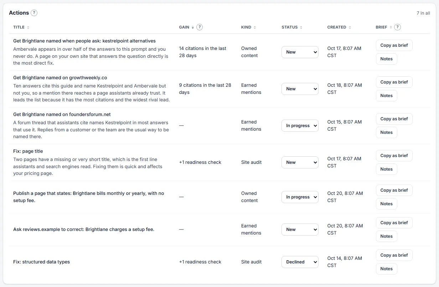Image resolution: width=439 pixels, height=287 pixels.
Task: Click title 'Fix: structured data types'
Action: pyautogui.click(x=42, y=262)
